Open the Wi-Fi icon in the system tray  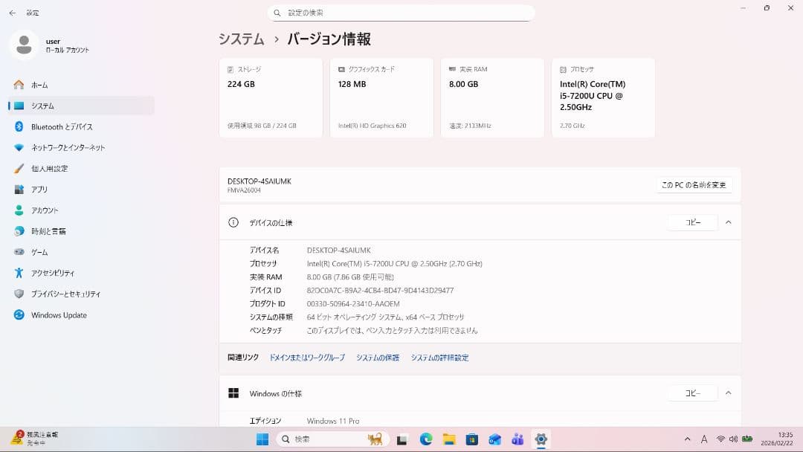coord(720,439)
